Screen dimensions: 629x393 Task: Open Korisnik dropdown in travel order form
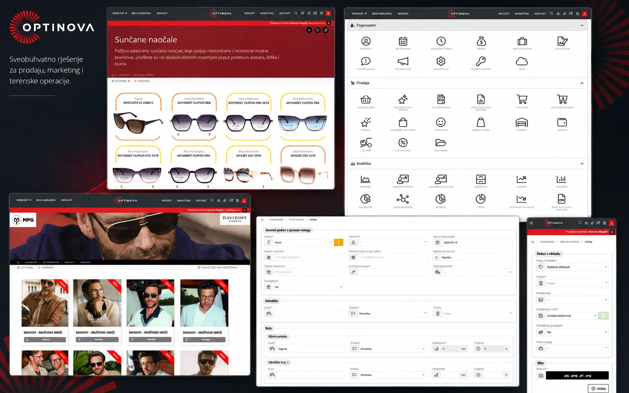coord(388,242)
